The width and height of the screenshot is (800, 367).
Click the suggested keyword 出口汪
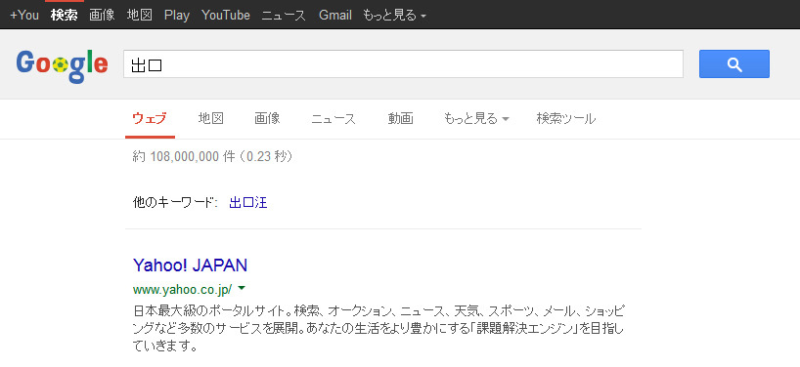(x=248, y=203)
